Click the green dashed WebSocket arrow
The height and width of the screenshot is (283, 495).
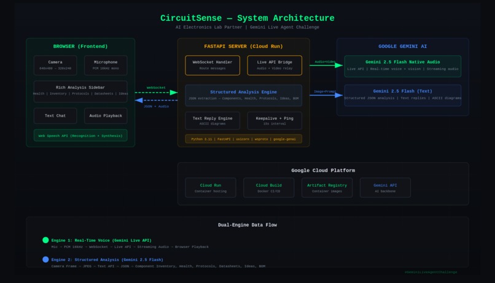(156, 93)
